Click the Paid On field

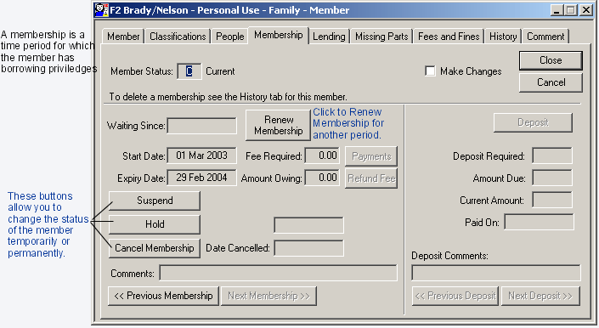coord(539,222)
